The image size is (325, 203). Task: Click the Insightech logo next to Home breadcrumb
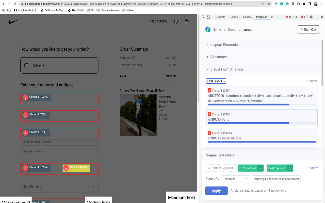208,29
